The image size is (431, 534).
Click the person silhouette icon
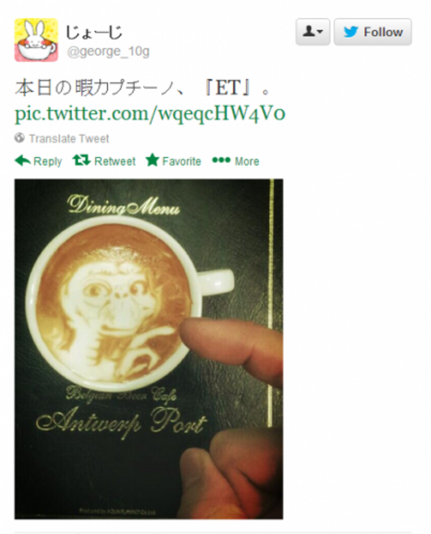[309, 32]
